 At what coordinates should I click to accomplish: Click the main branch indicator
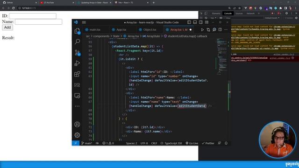pos(87,143)
